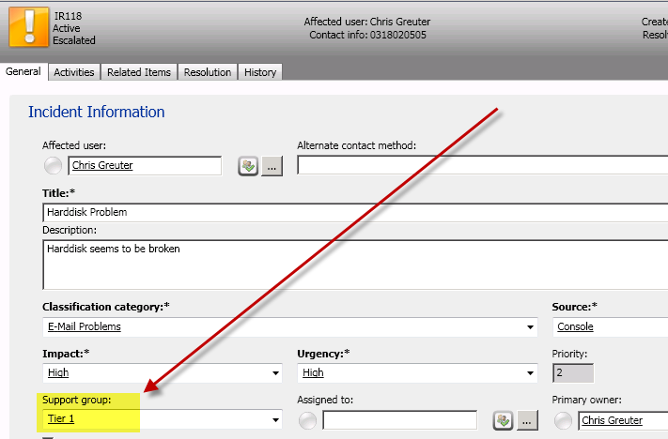Open the Activities tab
Viewport: 668px width, 439px height.
[x=73, y=72]
